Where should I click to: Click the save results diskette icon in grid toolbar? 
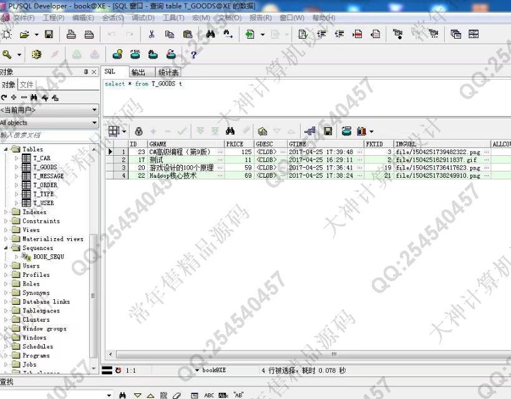pyautogui.click(x=328, y=131)
